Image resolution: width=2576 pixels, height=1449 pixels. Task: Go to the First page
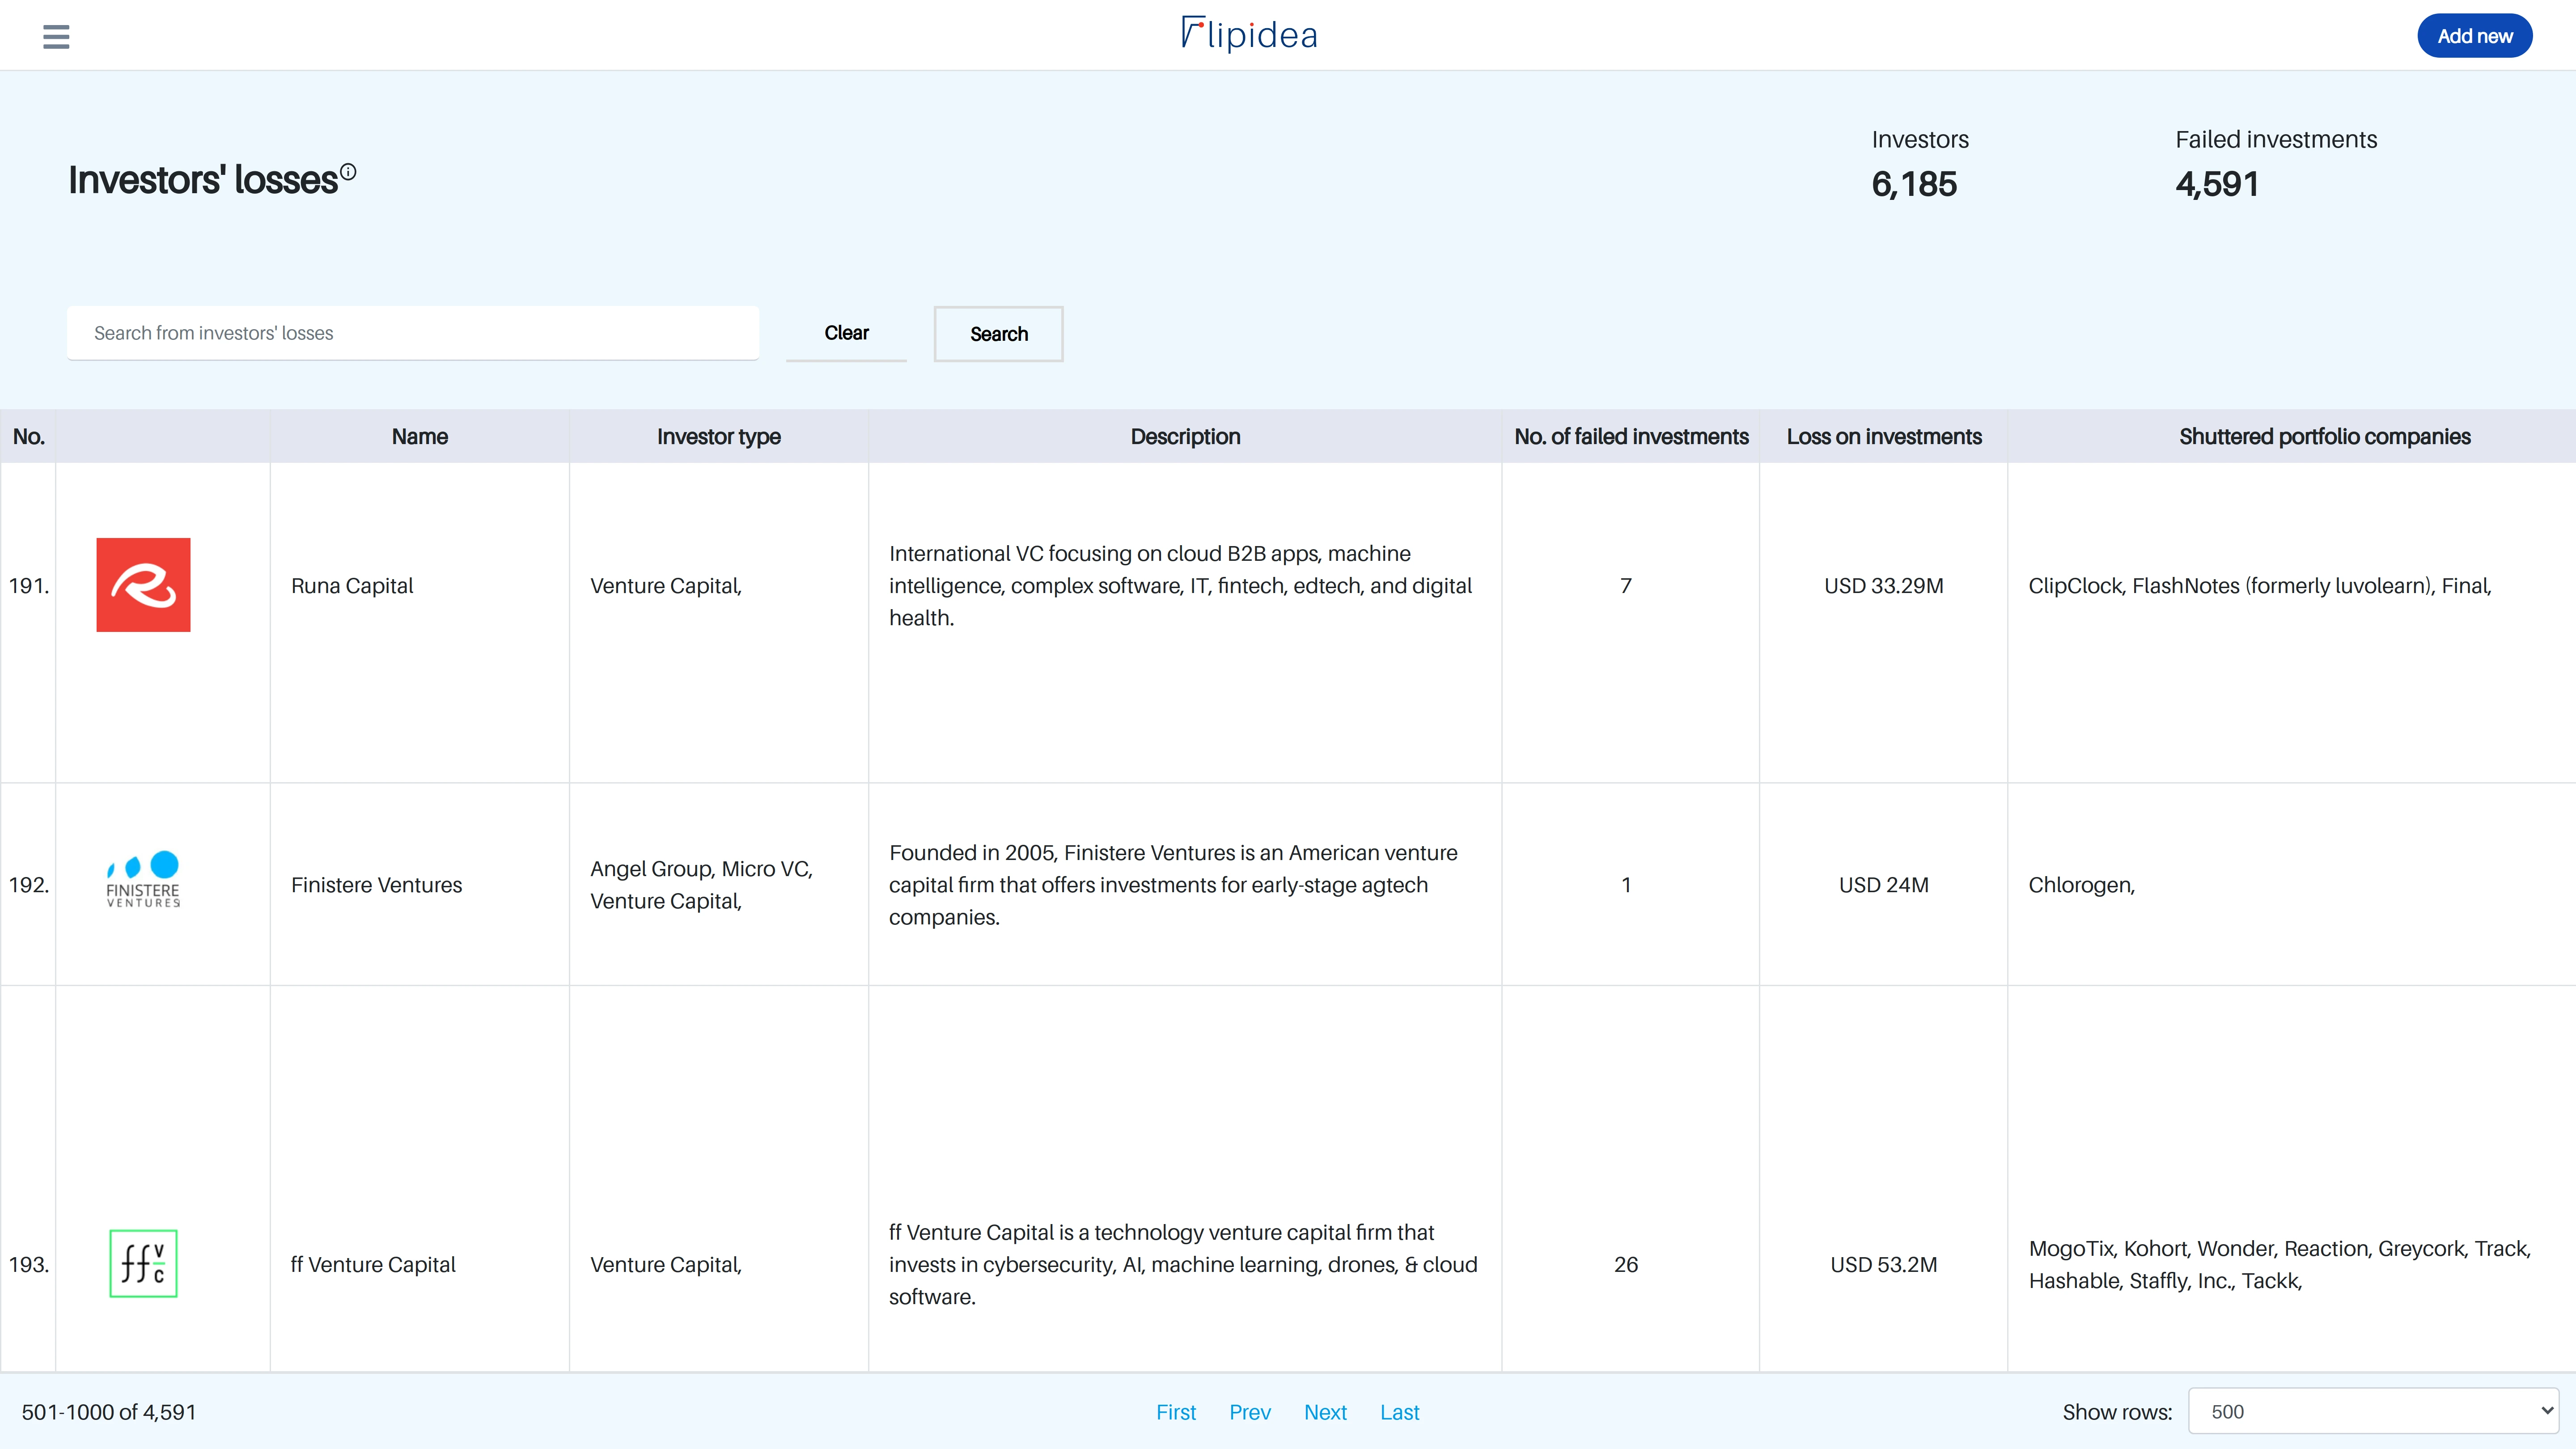pyautogui.click(x=1176, y=1412)
